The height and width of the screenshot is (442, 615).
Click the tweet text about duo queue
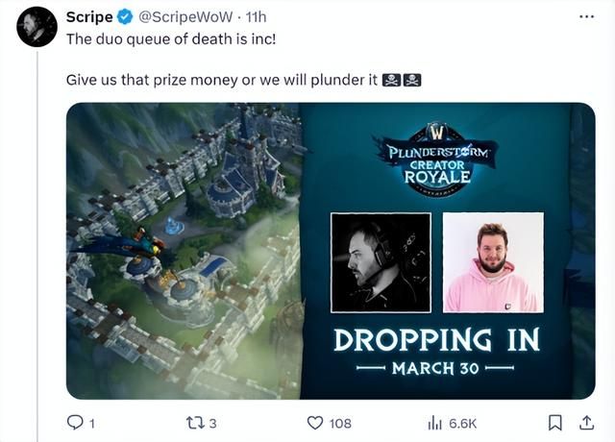(171, 39)
